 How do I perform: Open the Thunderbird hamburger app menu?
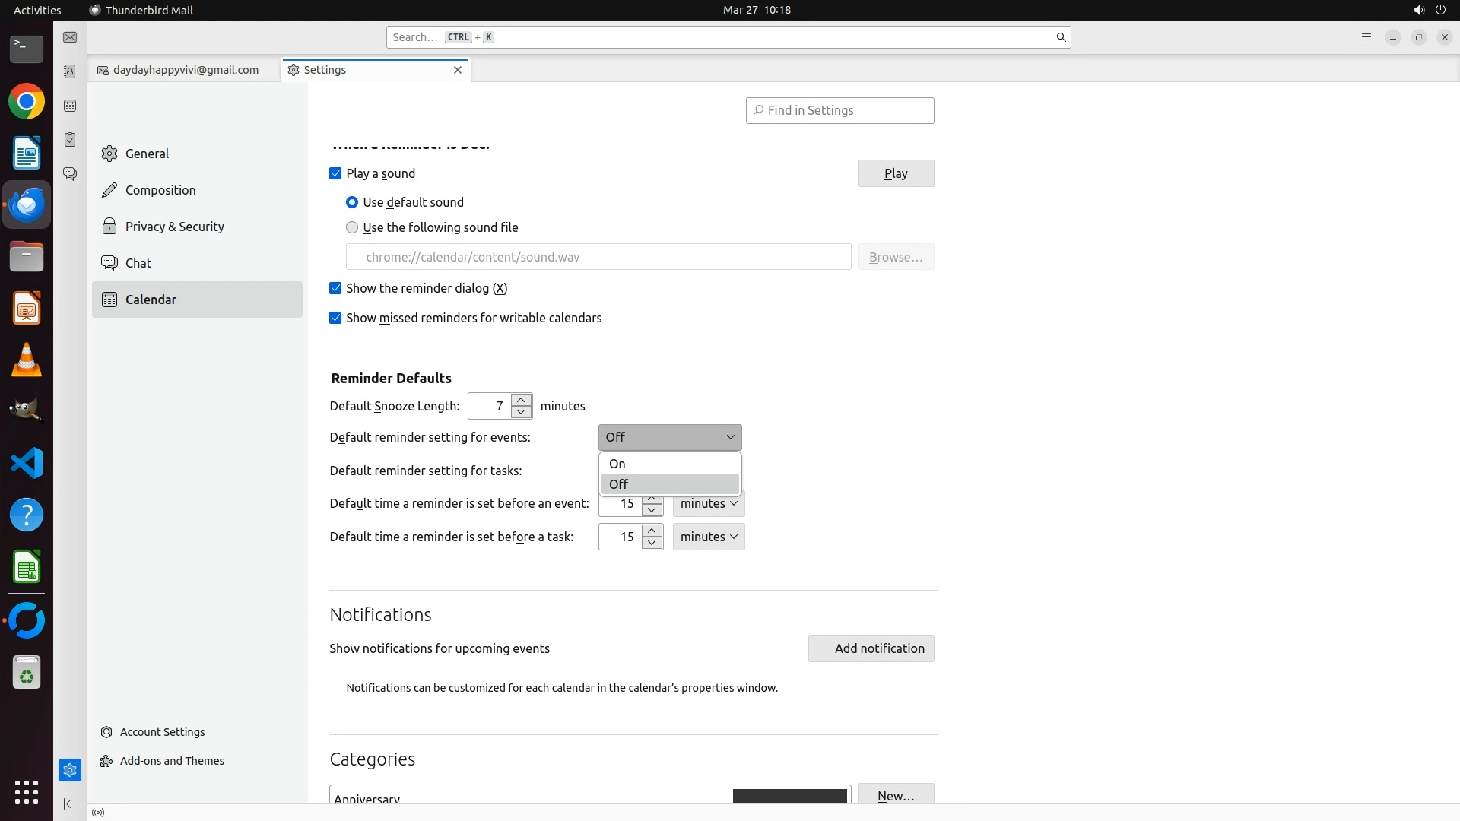point(1366,37)
